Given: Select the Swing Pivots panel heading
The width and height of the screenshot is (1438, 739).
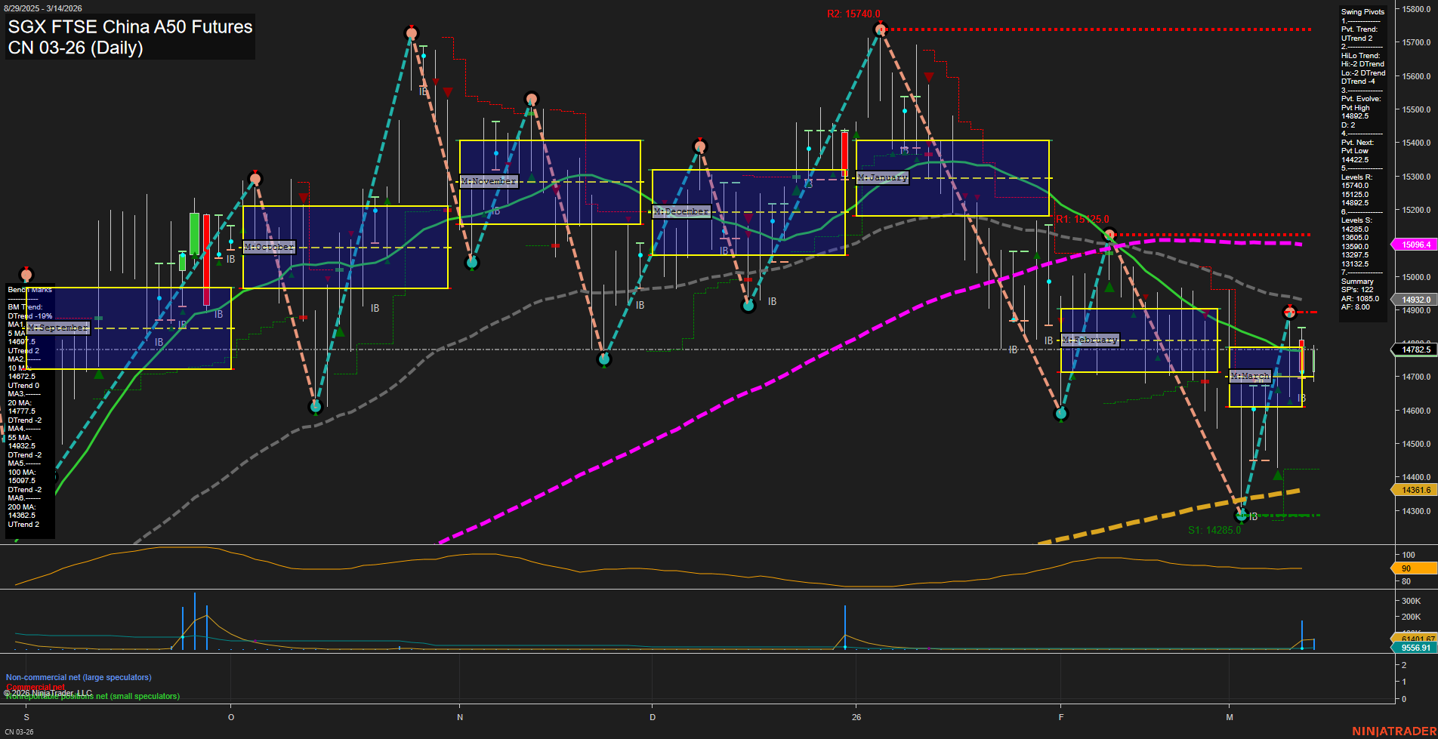Looking at the screenshot, I should 1362,12.
